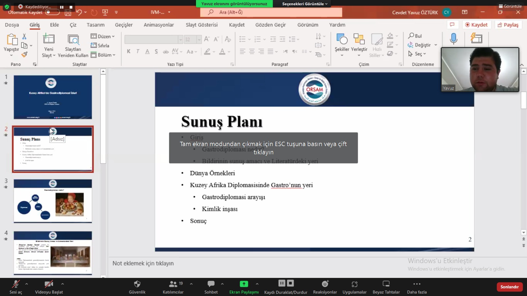Toggle strikethrough formatting

pyautogui.click(x=166, y=51)
